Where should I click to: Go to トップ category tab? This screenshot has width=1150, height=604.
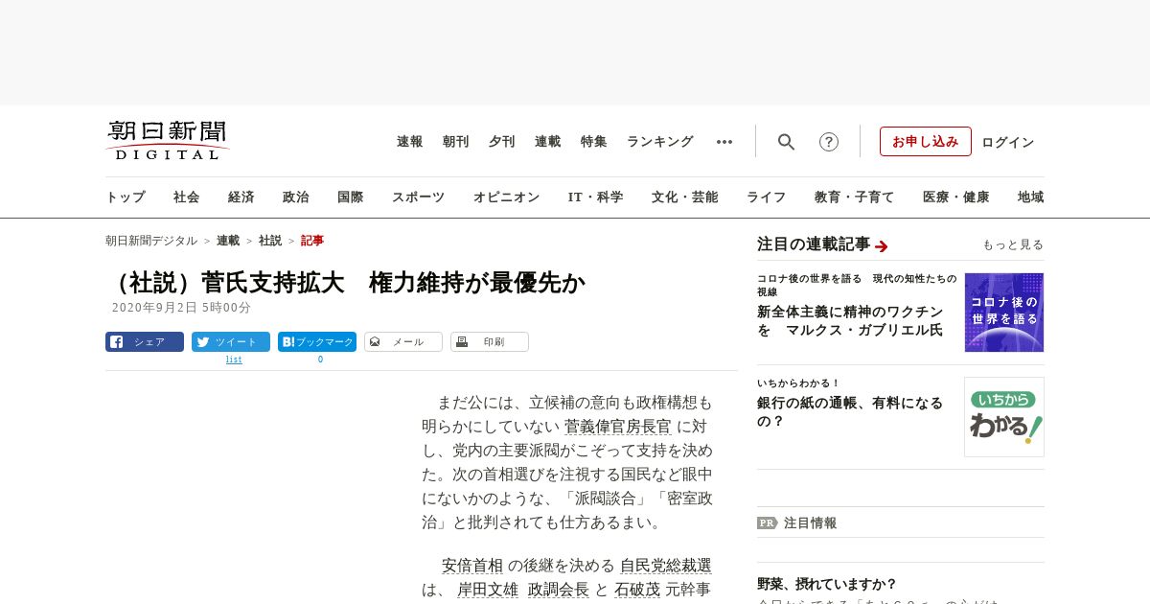pyautogui.click(x=126, y=197)
